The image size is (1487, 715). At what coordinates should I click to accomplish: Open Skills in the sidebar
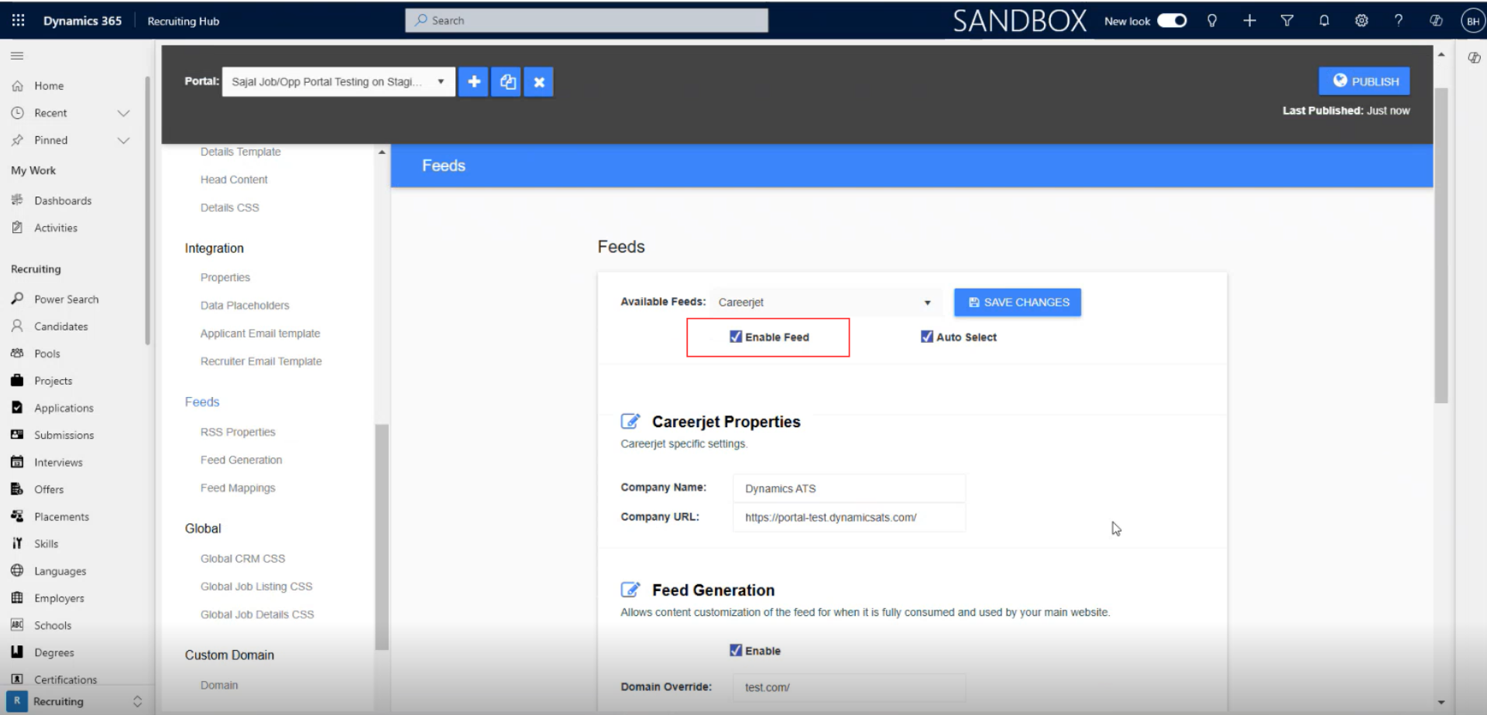click(46, 543)
